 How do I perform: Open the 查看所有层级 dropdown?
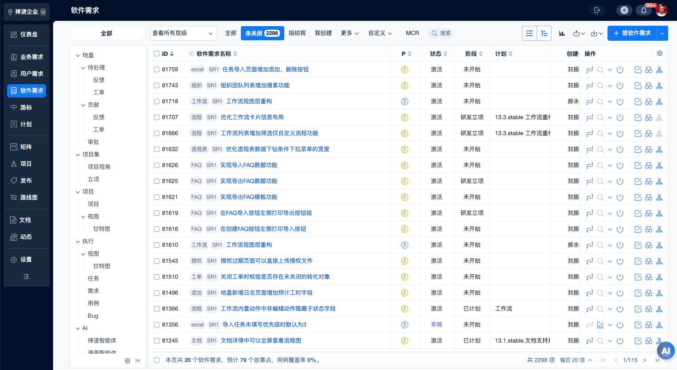coord(183,33)
